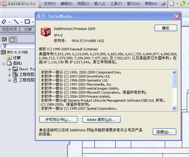Click the 确定 button in About dialog
Image resolution: width=189 pixels, height=157 pixels.
coord(166,28)
